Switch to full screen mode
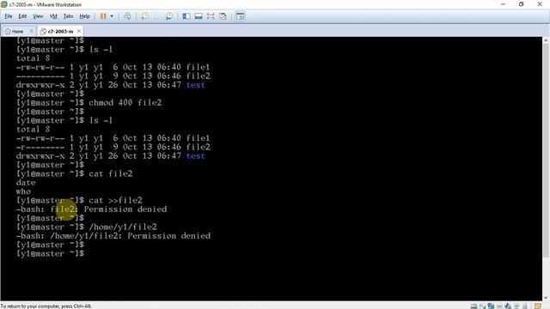550x309 pixels. tap(211, 16)
